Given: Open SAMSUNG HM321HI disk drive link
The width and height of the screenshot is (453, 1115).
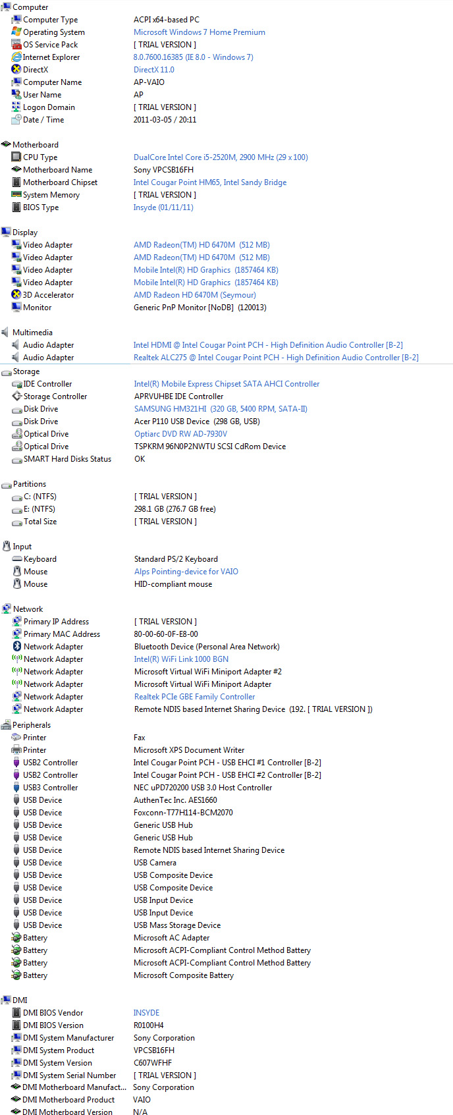Looking at the screenshot, I should click(221, 409).
